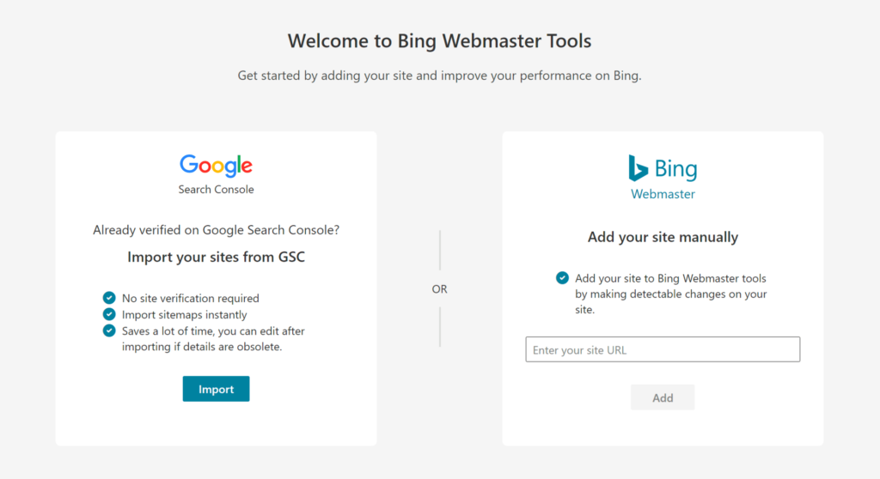
Task: Click the Google logo
Action: pyautogui.click(x=216, y=166)
